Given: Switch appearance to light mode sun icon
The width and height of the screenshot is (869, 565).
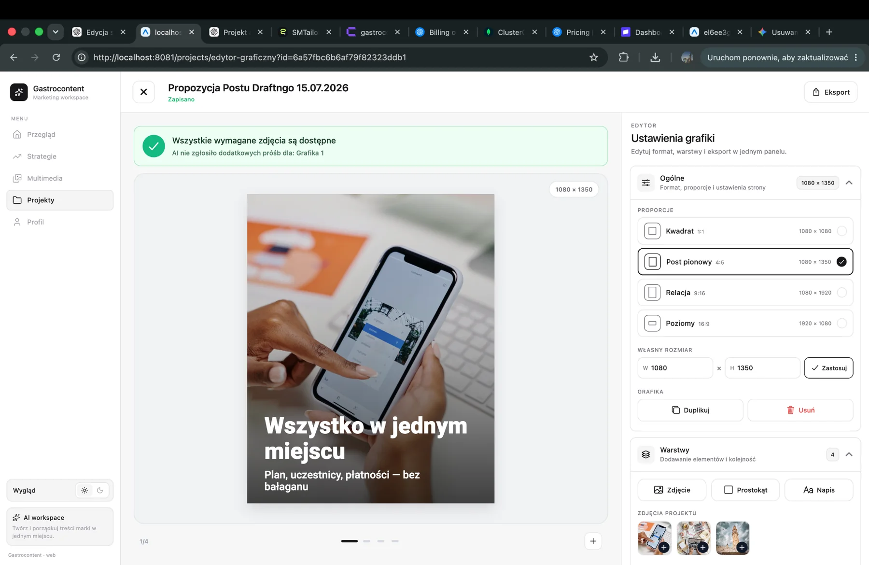Looking at the screenshot, I should [84, 490].
